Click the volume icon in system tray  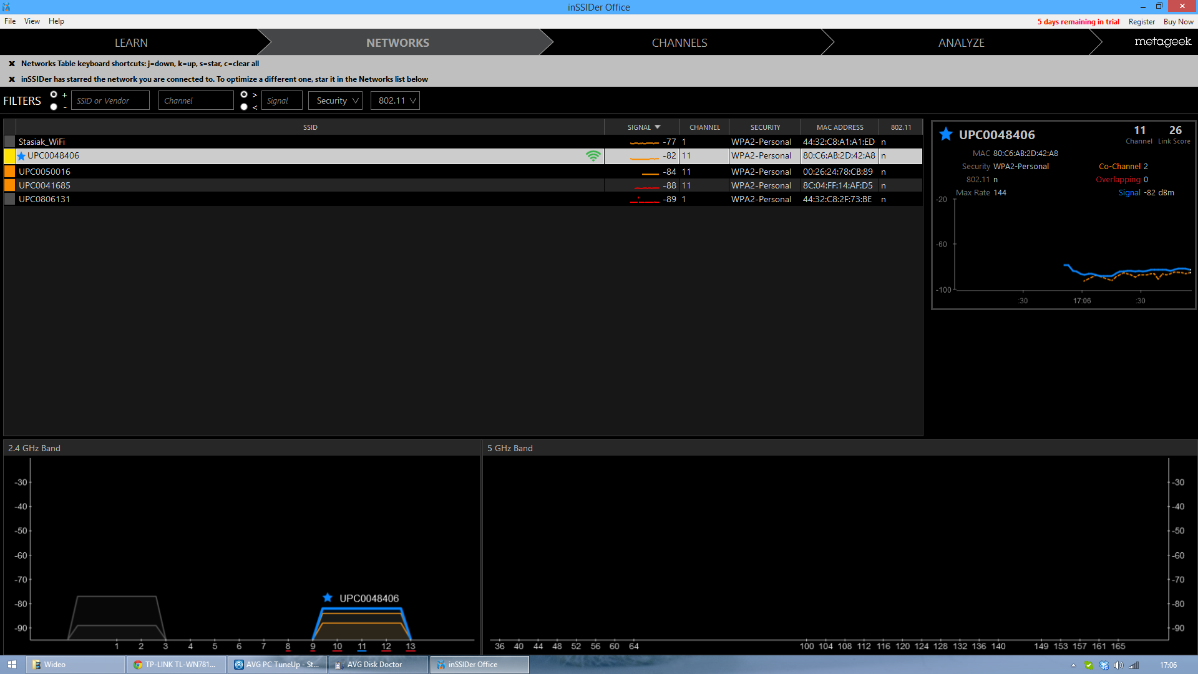pos(1119,665)
